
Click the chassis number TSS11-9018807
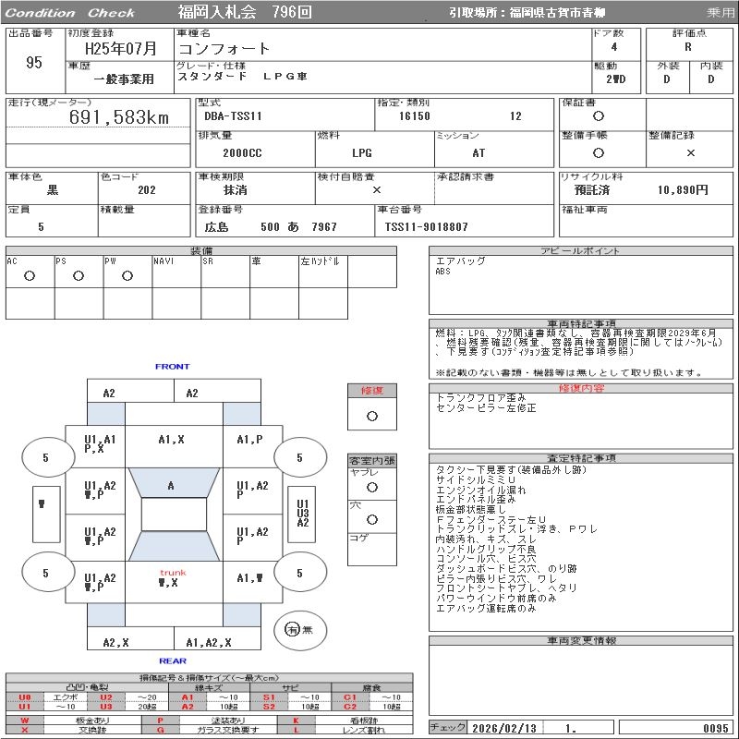click(x=426, y=227)
